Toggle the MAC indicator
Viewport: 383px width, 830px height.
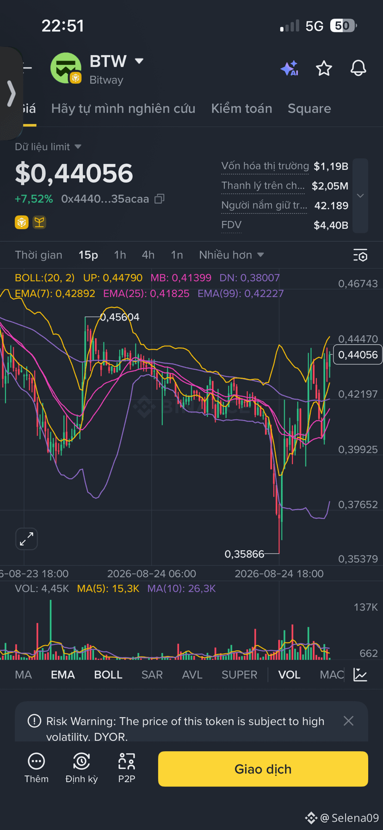tap(332, 674)
